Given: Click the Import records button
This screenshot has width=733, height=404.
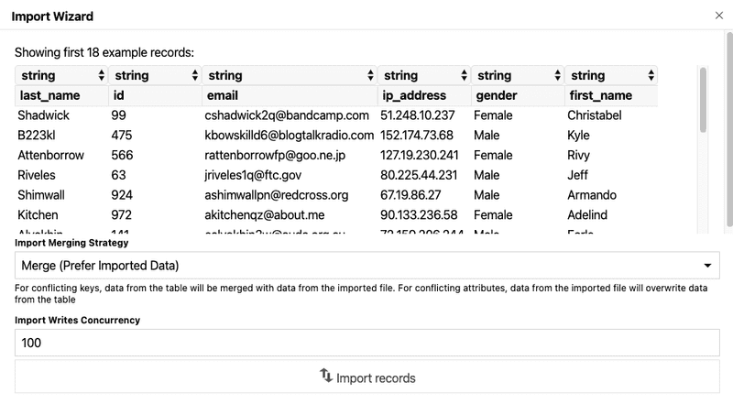Looking at the screenshot, I should click(x=366, y=377).
